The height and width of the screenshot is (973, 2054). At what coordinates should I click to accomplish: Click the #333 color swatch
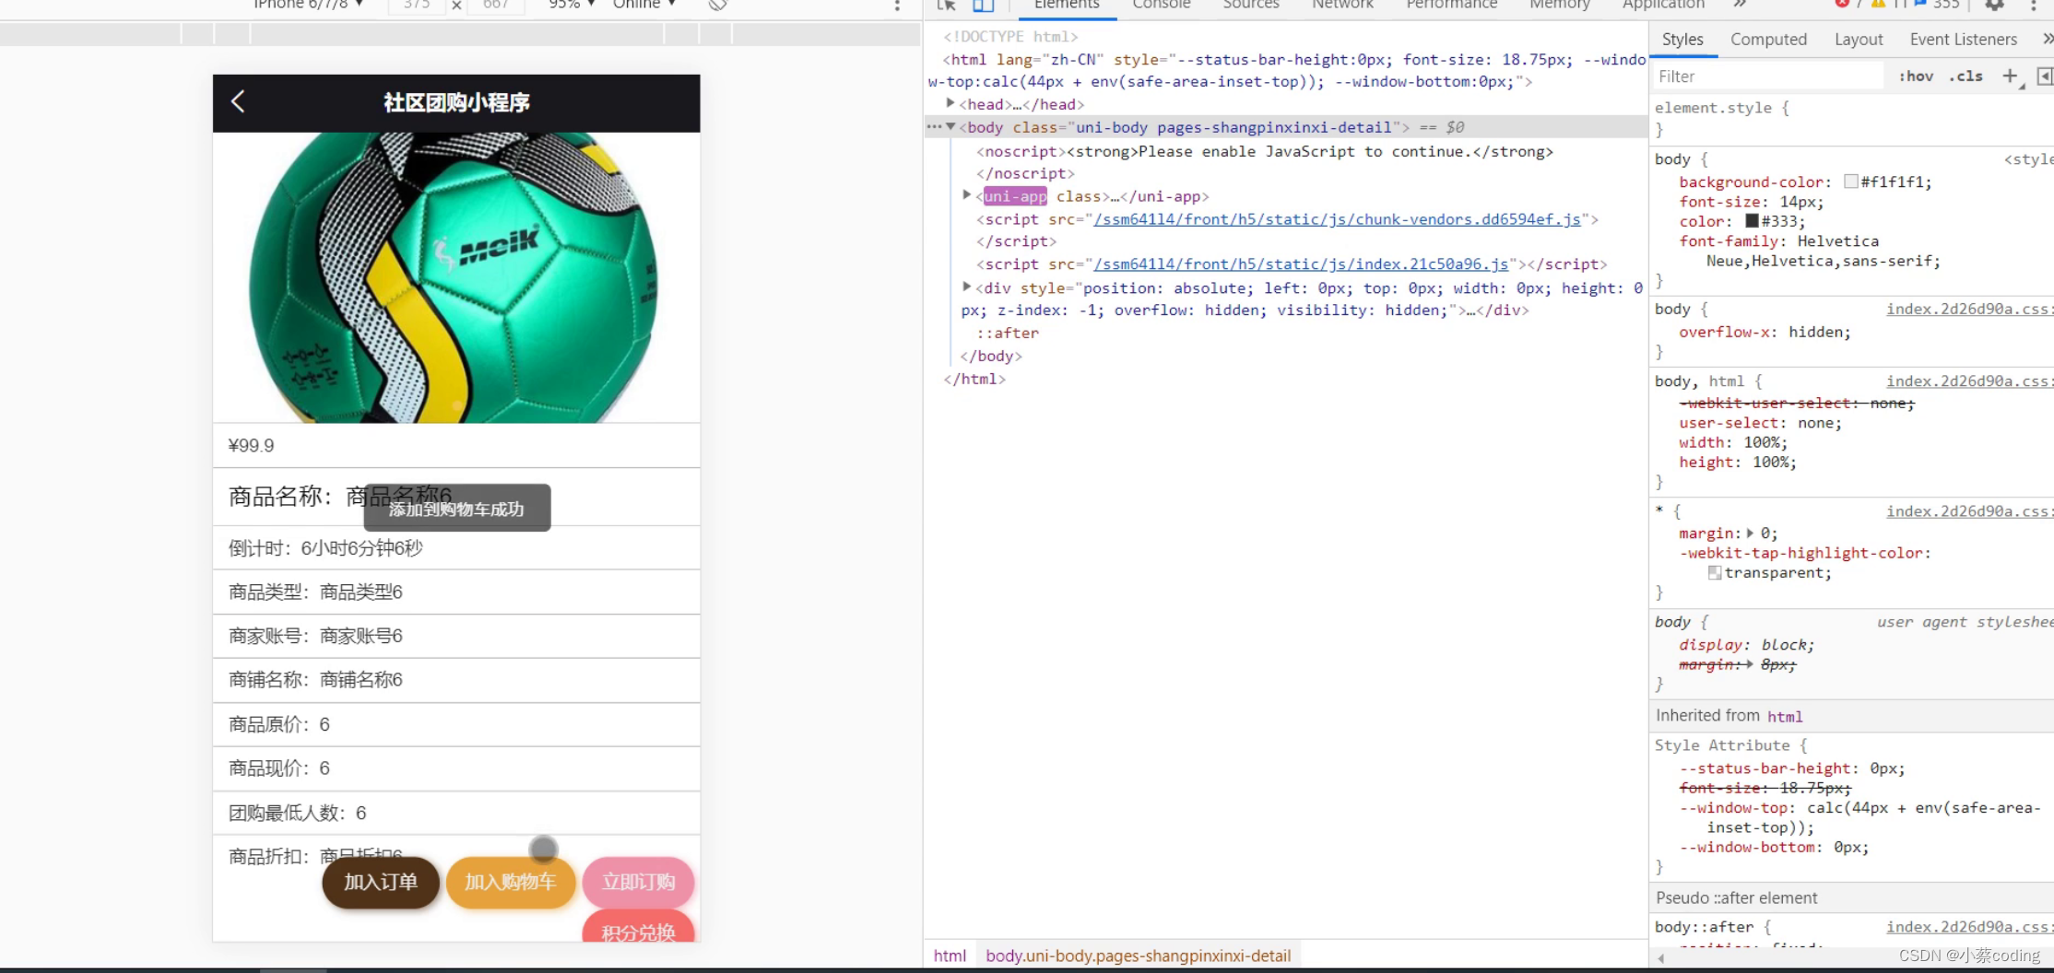pos(1752,220)
